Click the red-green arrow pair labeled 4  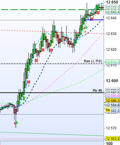point(85,28)
